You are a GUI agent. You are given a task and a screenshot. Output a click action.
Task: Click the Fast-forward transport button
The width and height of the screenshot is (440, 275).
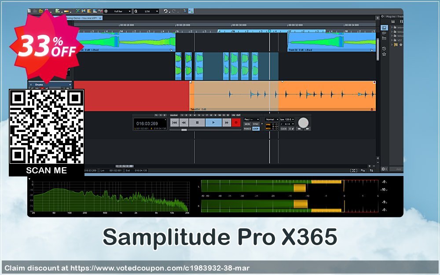(x=227, y=123)
